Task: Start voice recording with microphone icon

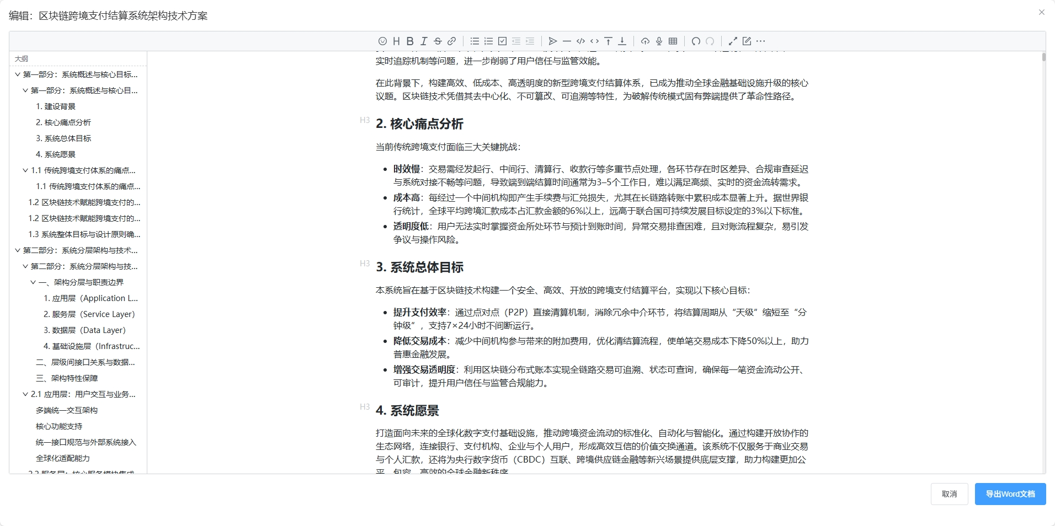Action: pos(659,41)
